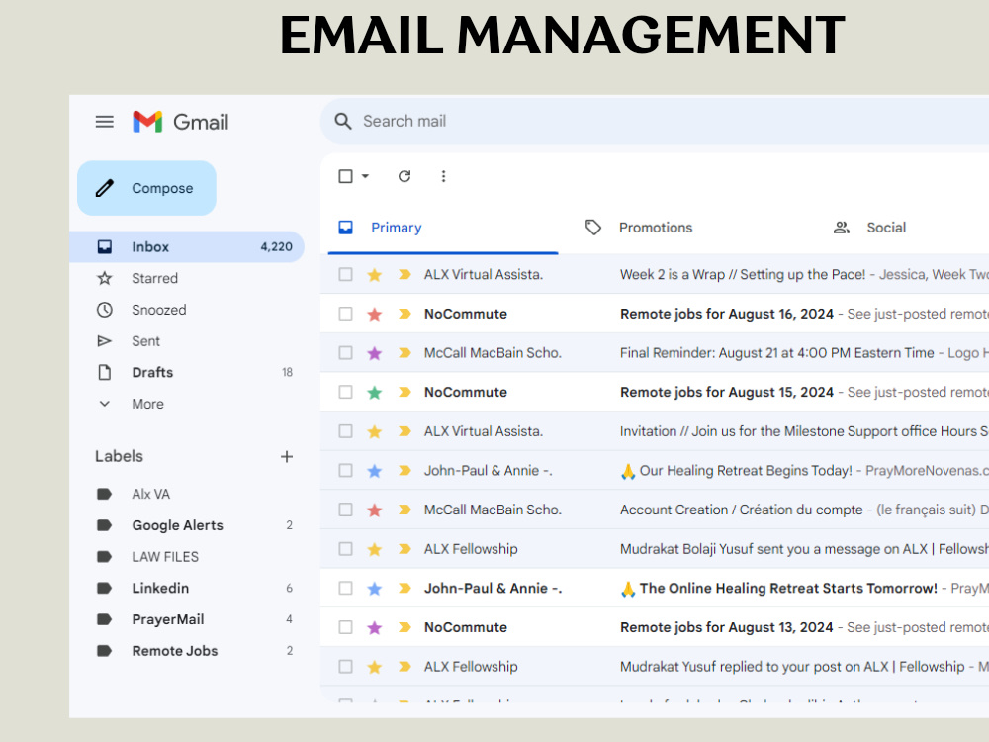
Task: Click the Inbox unread count 4,220
Action: pos(276,246)
